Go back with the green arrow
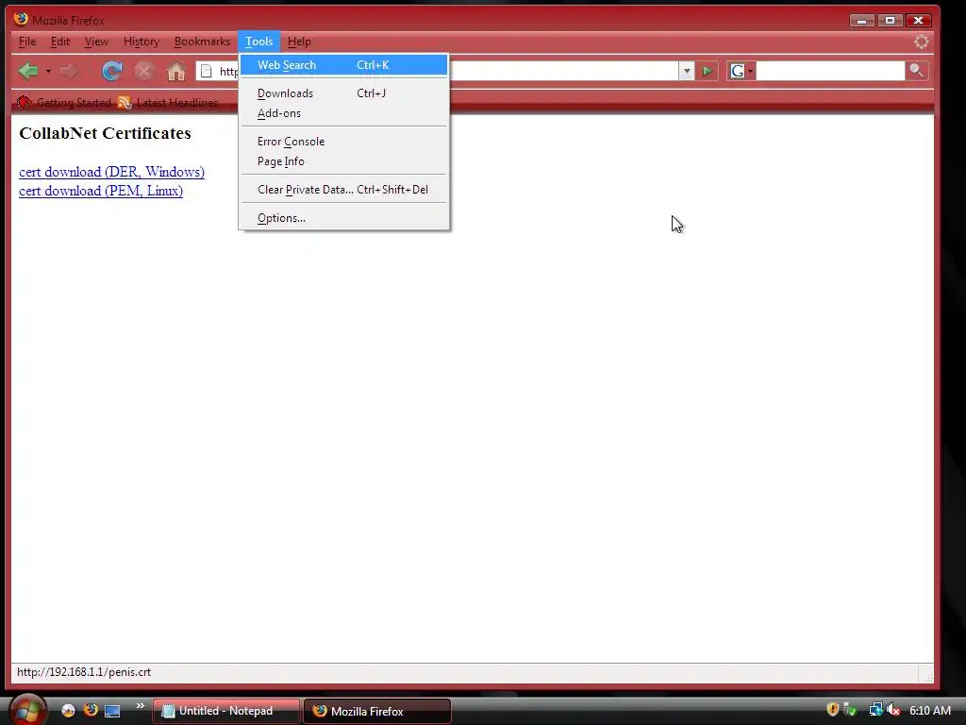The image size is (966, 725). [x=28, y=72]
